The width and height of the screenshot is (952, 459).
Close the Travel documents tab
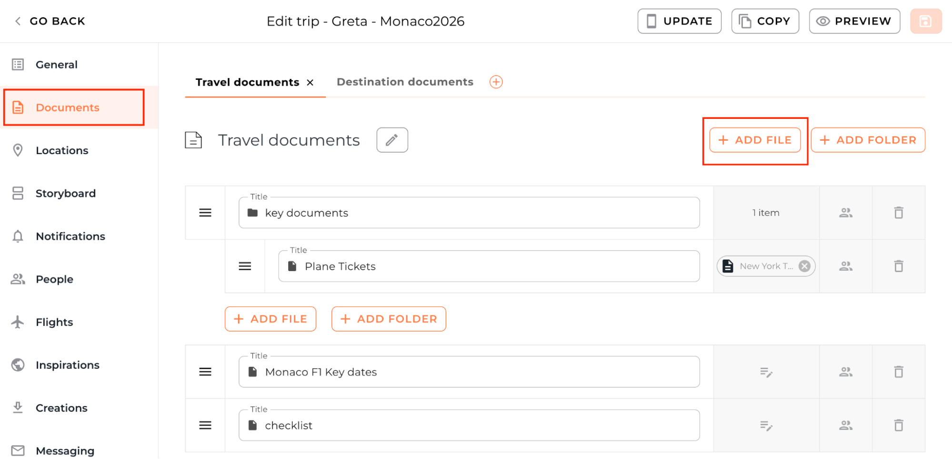pos(310,83)
